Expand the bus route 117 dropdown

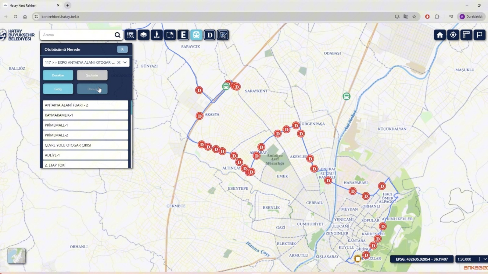(125, 62)
